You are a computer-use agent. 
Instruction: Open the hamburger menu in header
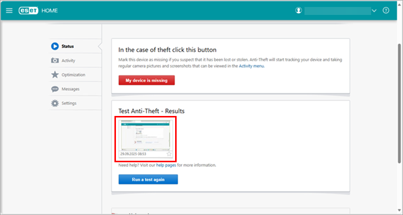pyautogui.click(x=9, y=10)
